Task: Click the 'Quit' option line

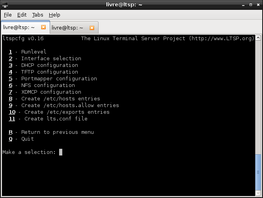Action: [21, 139]
